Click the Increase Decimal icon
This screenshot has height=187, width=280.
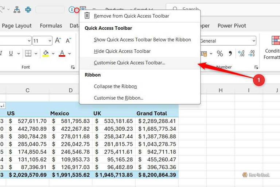click(x=241, y=53)
